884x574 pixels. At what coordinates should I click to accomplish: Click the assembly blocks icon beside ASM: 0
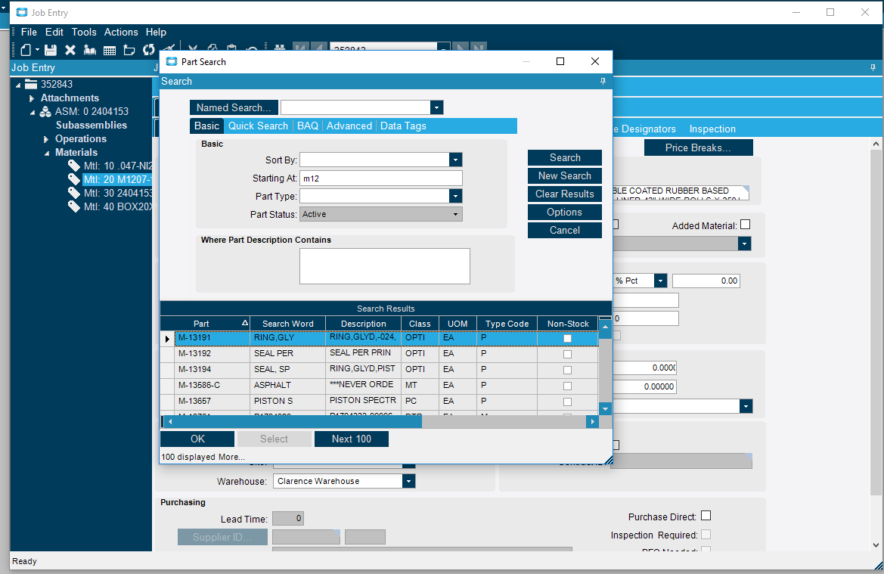tap(45, 112)
